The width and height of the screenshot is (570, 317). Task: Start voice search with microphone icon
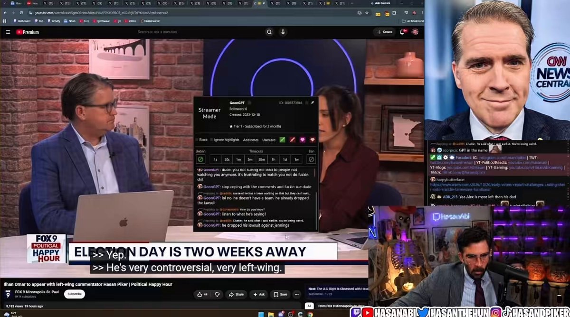283,32
